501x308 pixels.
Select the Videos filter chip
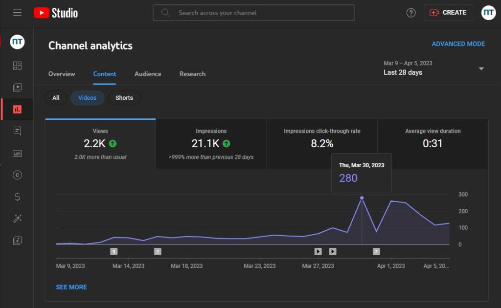pyautogui.click(x=87, y=98)
